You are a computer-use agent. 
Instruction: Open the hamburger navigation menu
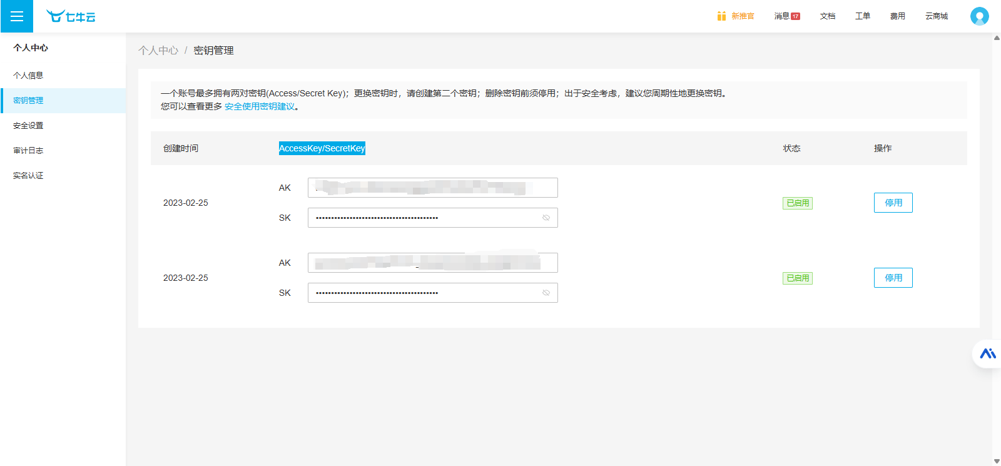[x=16, y=16]
